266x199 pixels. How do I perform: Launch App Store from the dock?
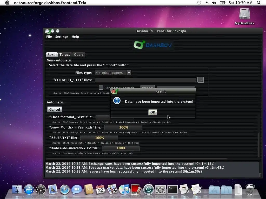click(x=29, y=189)
